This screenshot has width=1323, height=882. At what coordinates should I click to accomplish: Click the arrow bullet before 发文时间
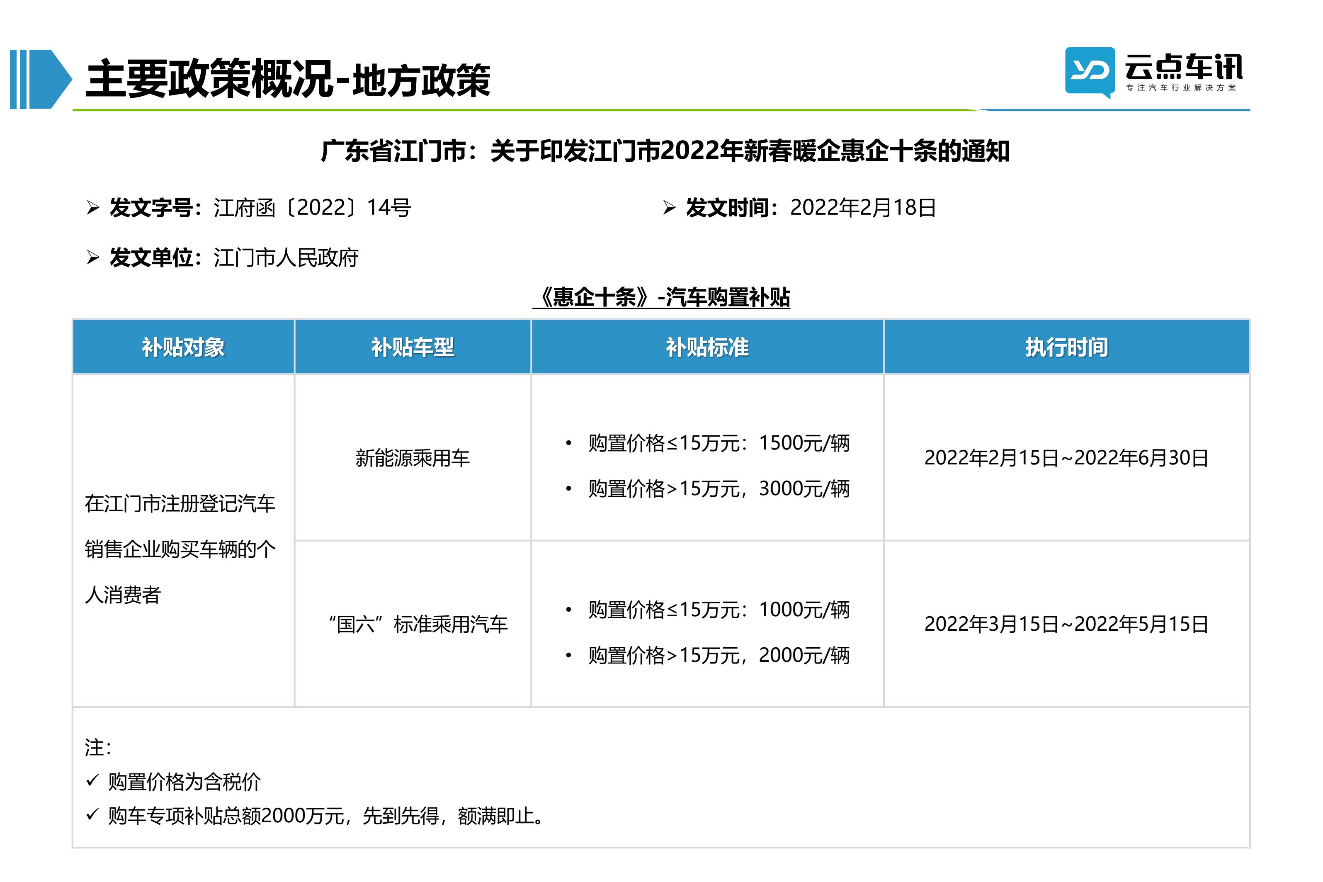[x=669, y=208]
